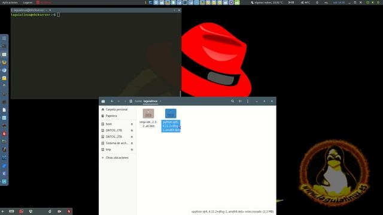Open the es keyboard layout indicator

326,2
